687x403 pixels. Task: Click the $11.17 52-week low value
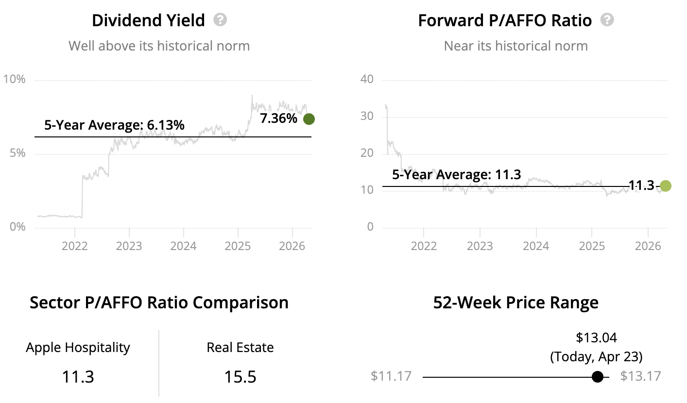391,376
